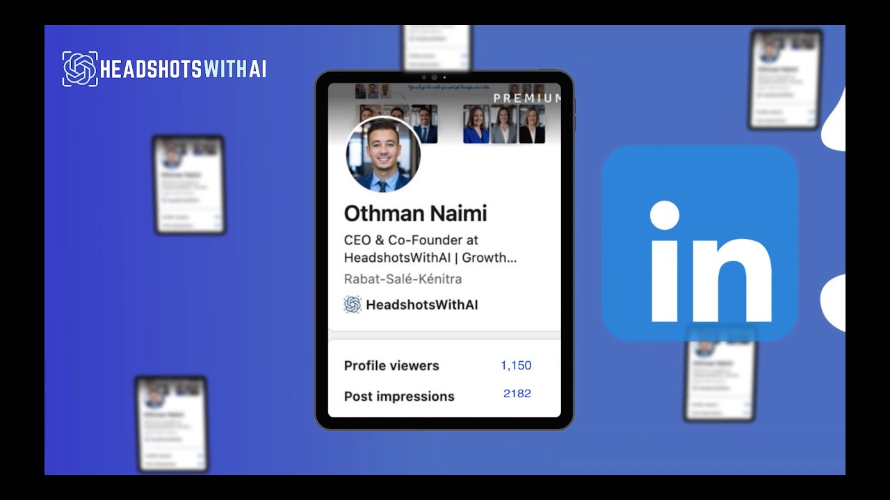Open the HeadshotsWithAI company link in the profile card
This screenshot has height=500, width=890.
(x=421, y=304)
